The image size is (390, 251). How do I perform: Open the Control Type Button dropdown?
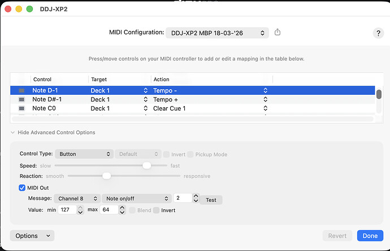tap(84, 154)
